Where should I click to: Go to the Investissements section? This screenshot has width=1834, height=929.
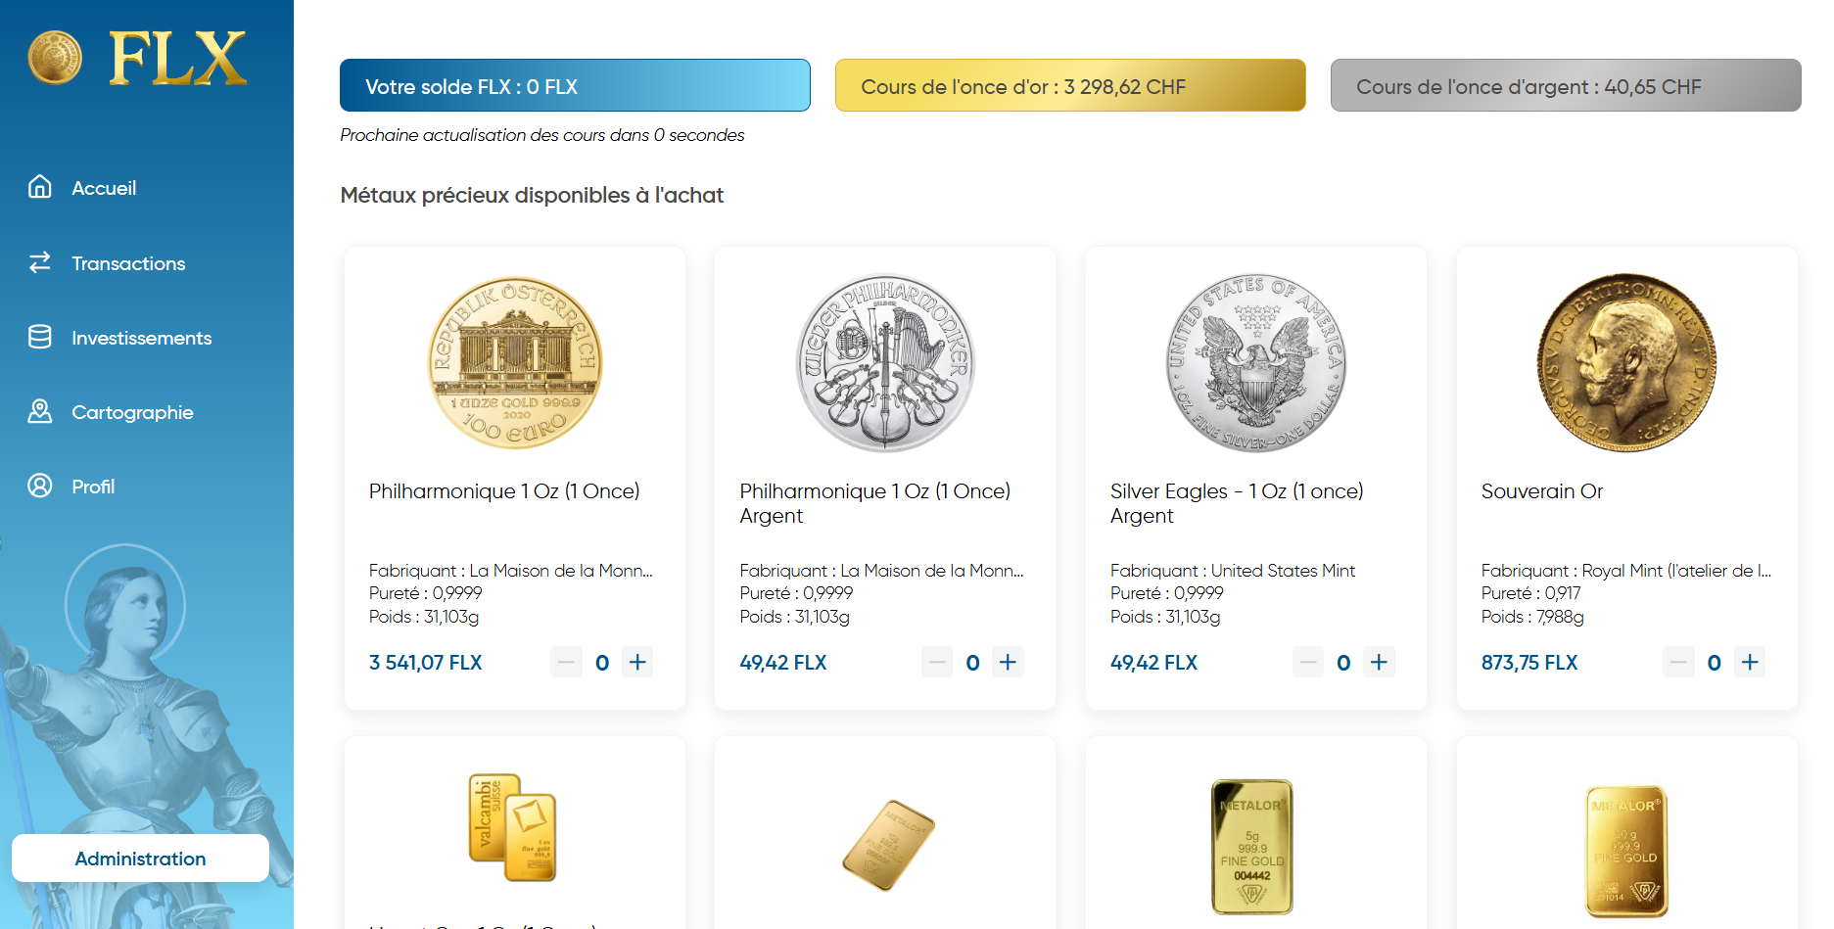click(x=141, y=338)
